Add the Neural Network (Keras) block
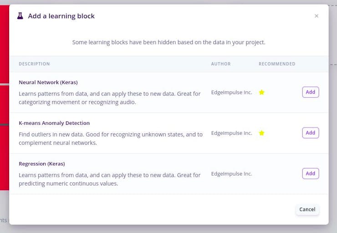The height and width of the screenshot is (233, 337). pyautogui.click(x=310, y=92)
